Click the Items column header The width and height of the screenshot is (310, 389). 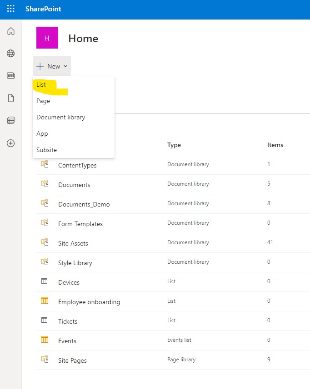pyautogui.click(x=275, y=145)
